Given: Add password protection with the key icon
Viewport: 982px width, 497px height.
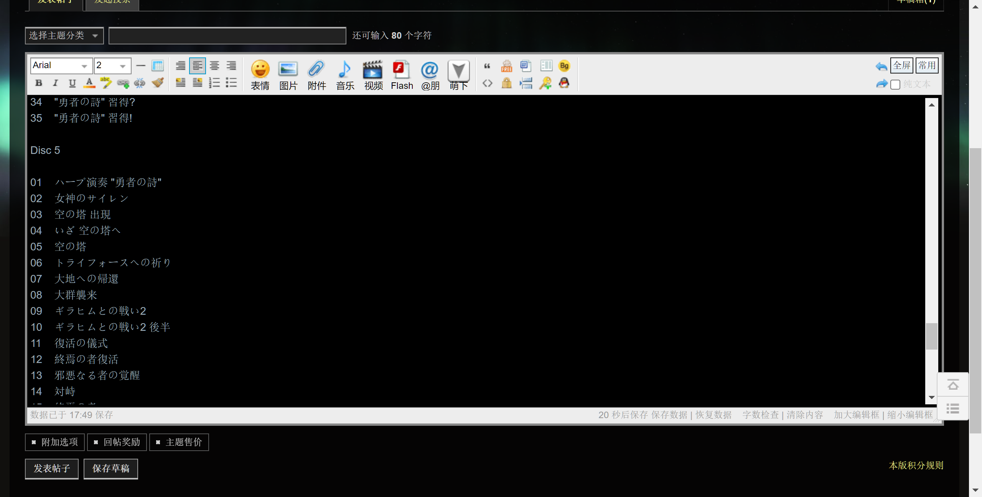Looking at the screenshot, I should pos(545,83).
